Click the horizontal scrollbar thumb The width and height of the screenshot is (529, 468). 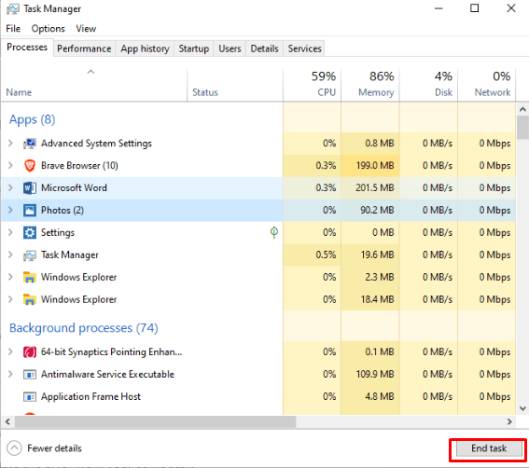tap(155, 421)
